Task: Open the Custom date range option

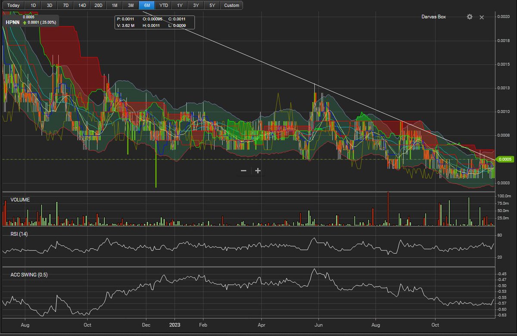Action: coord(231,6)
